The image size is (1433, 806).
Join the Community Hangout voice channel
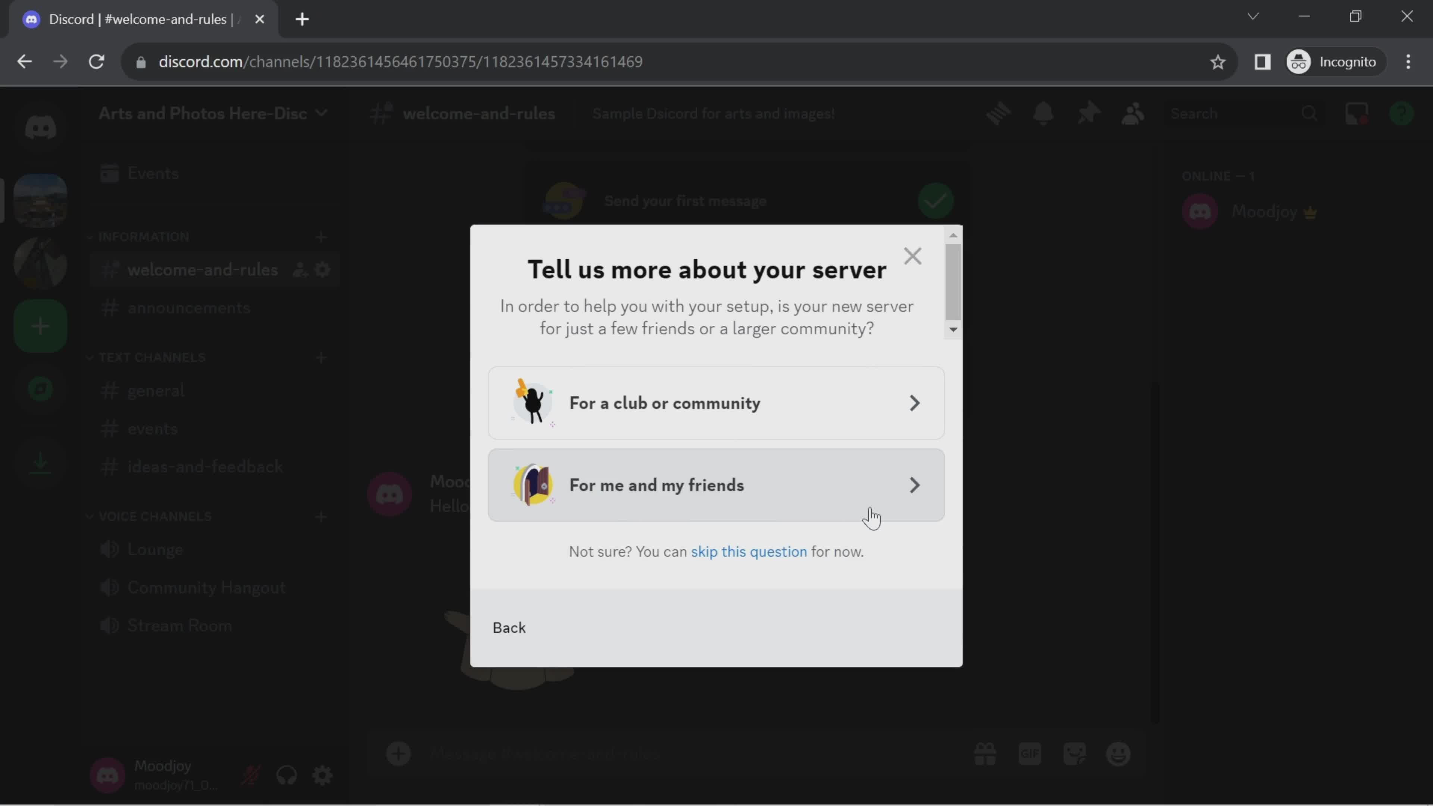tap(214, 588)
